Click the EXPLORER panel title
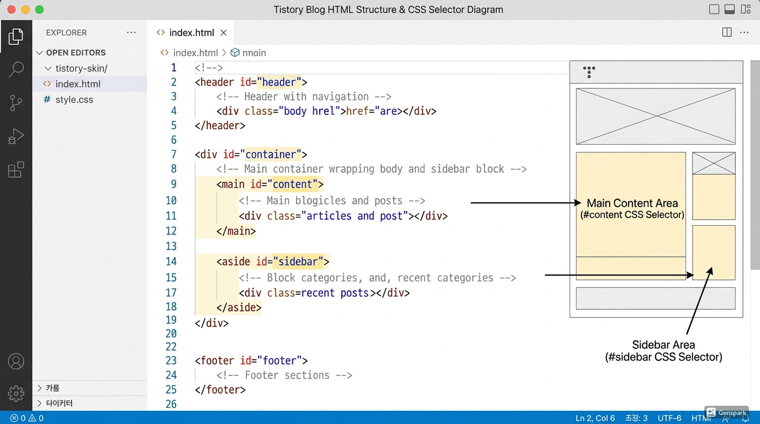 coord(66,33)
